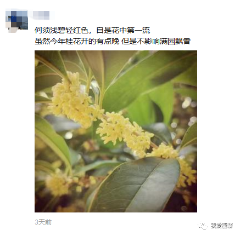The height and width of the screenshot is (236, 240).
Task: Click the phrase "但是不影响满园飘香"
Action: coord(156,41)
